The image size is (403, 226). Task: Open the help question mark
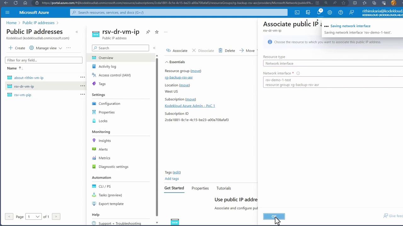[340, 13]
